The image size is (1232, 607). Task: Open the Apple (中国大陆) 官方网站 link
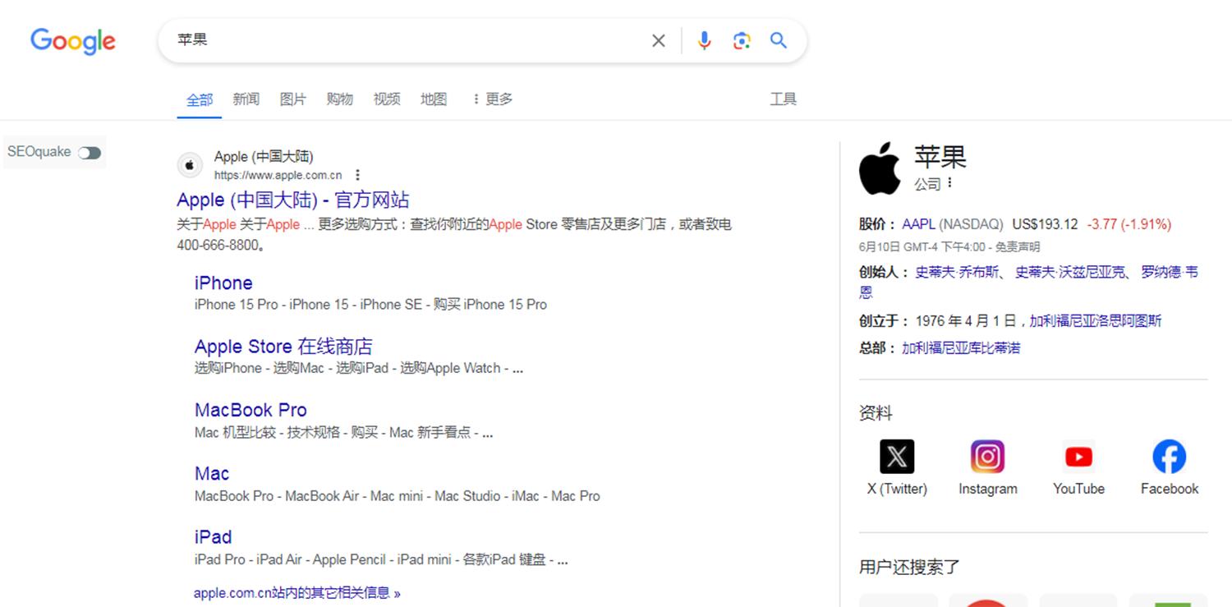coord(294,199)
